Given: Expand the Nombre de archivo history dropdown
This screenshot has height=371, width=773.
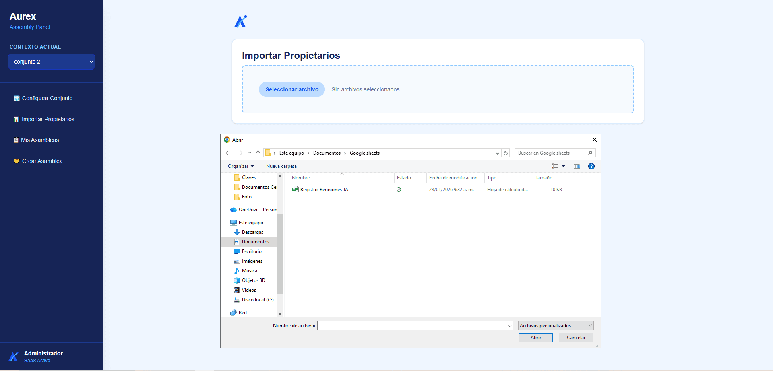Looking at the screenshot, I should (x=510, y=326).
